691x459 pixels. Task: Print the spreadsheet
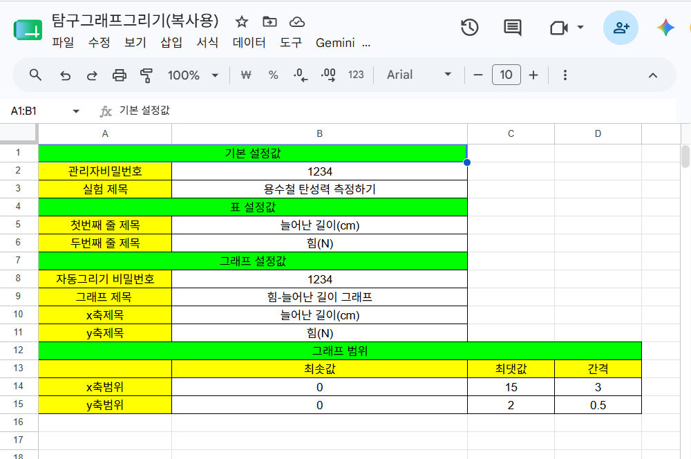(119, 75)
